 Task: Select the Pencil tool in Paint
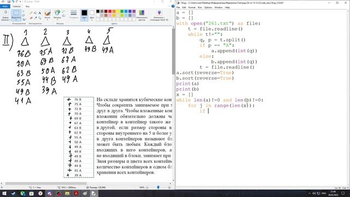tap(31, 13)
